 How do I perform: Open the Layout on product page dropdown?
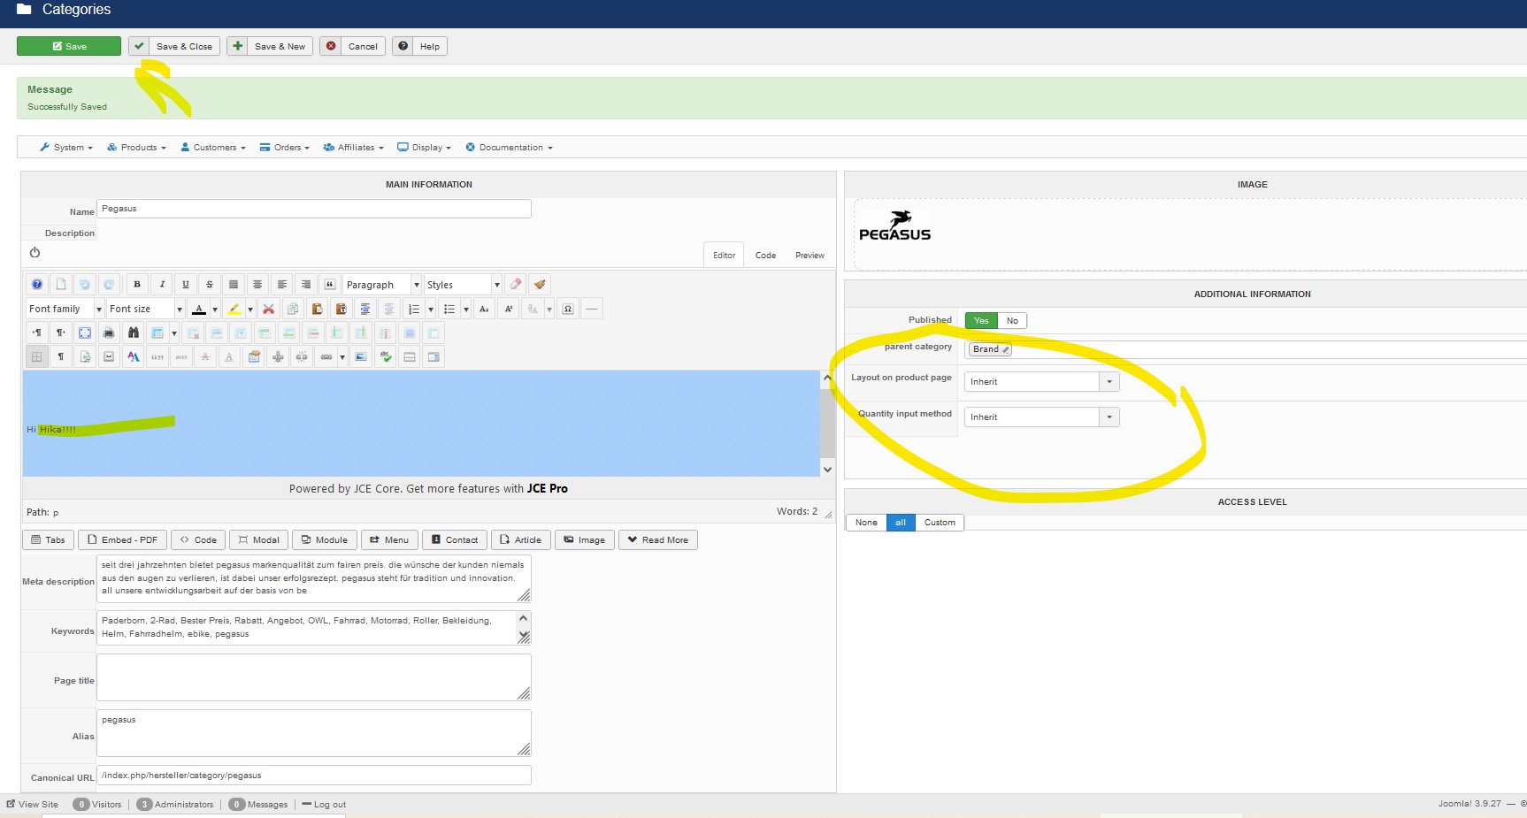[1042, 382]
